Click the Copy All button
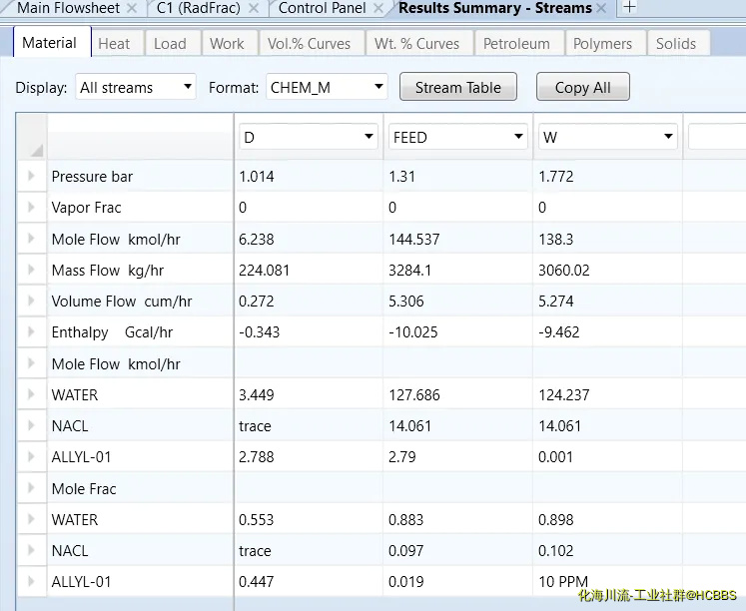The height and width of the screenshot is (611, 746). pyautogui.click(x=583, y=87)
